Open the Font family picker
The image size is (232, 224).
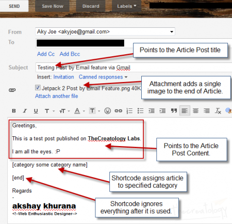[x=47, y=111]
